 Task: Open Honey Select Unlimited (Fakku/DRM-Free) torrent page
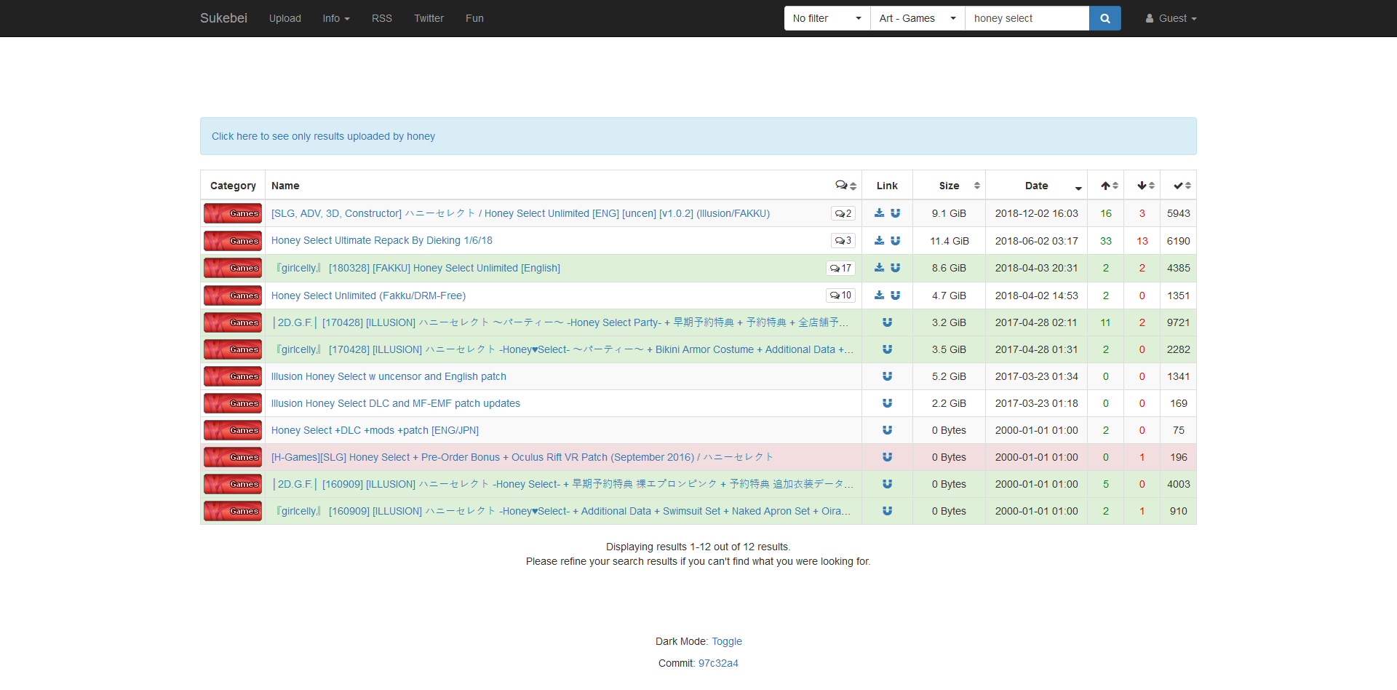368,296
